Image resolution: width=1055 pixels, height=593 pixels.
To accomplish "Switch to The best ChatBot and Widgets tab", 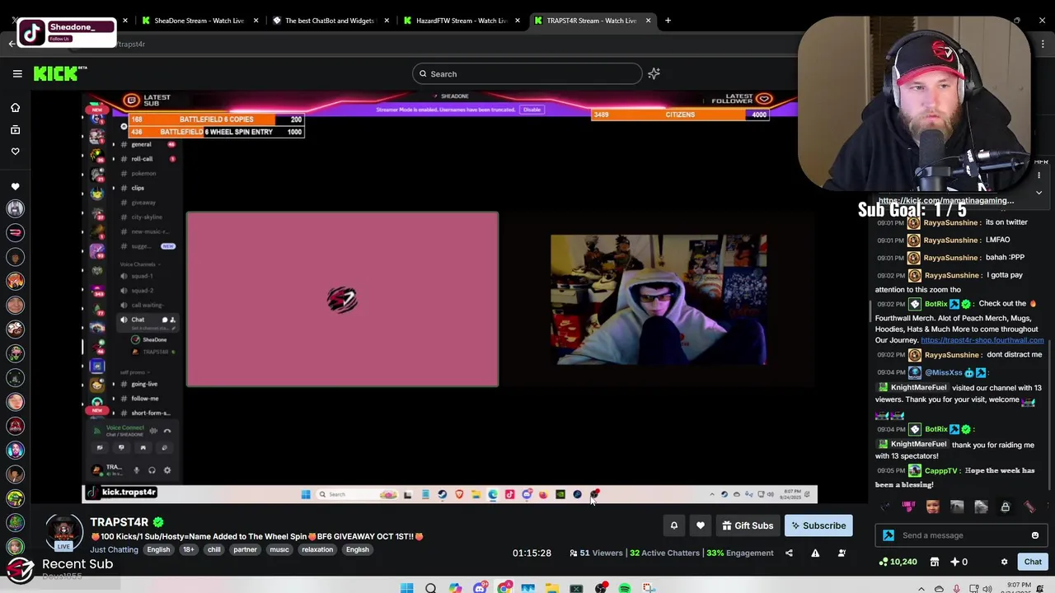I will click(x=330, y=21).
